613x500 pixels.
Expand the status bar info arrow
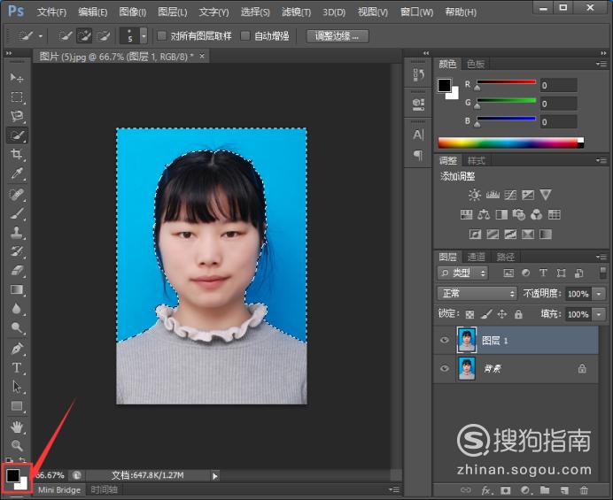tap(214, 476)
